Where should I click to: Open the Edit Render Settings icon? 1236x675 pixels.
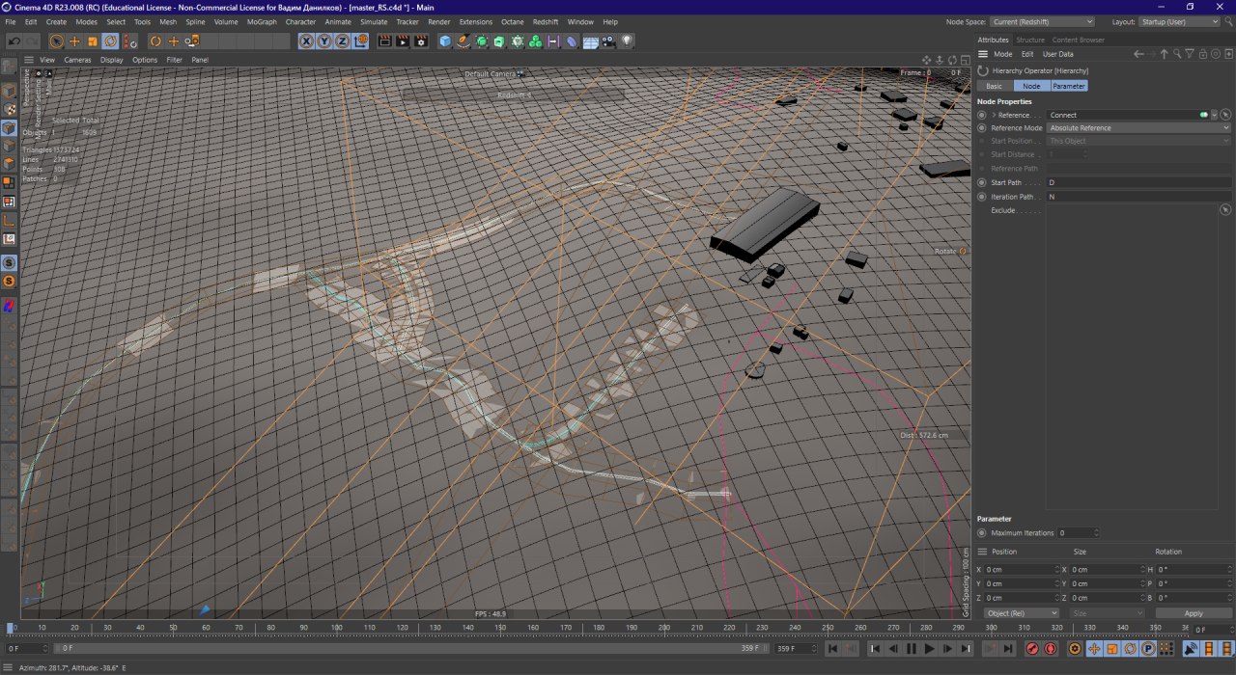422,41
